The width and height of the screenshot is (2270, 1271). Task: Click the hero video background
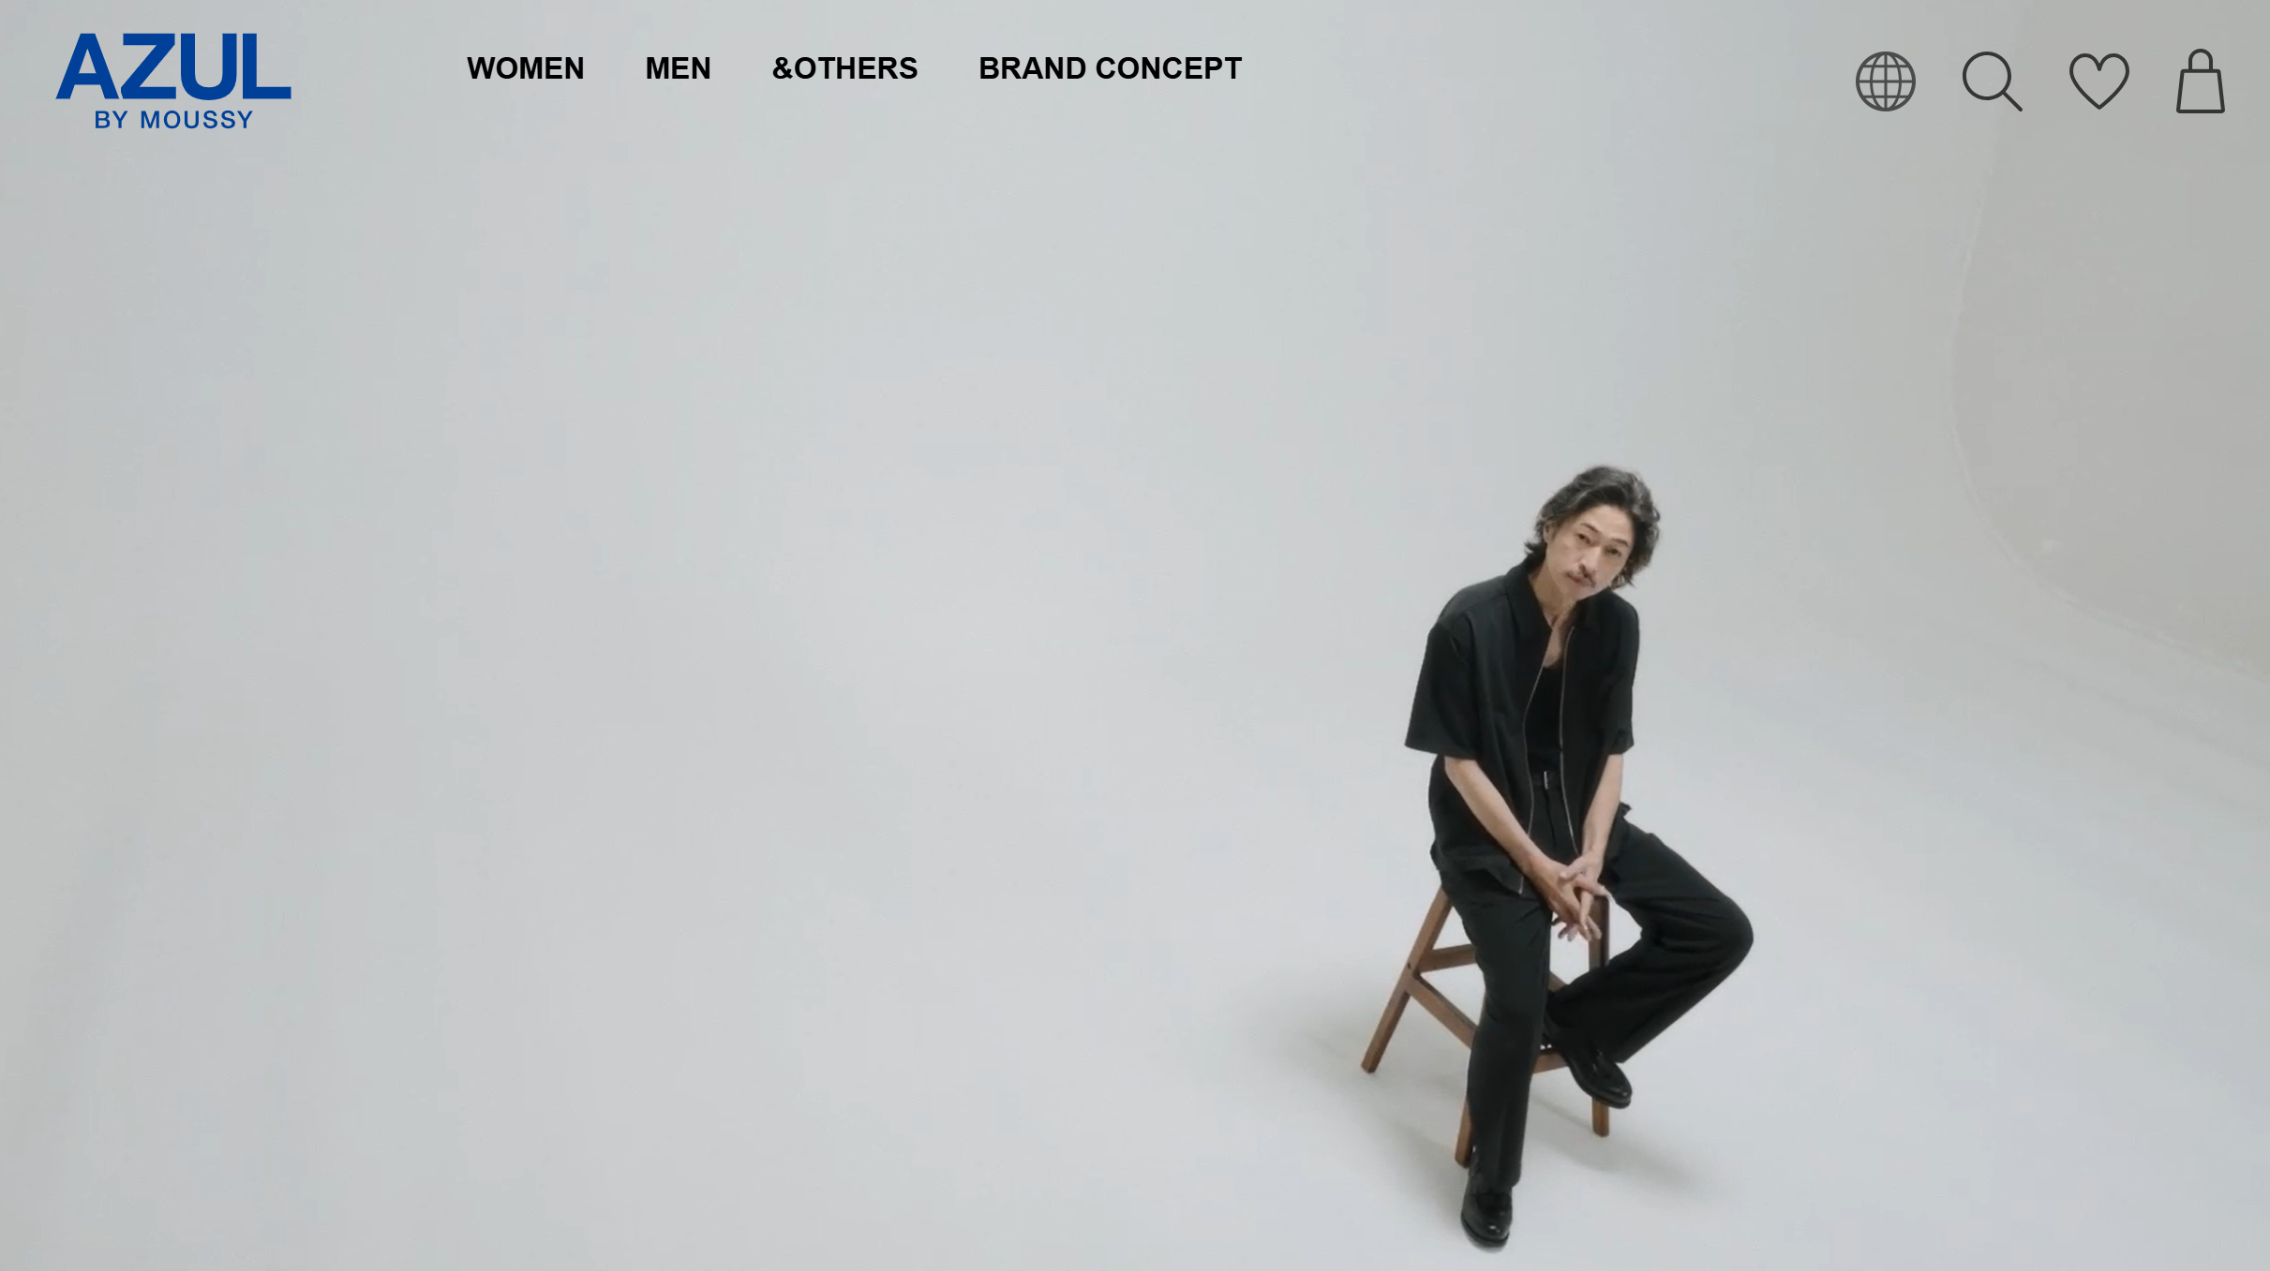point(750,656)
